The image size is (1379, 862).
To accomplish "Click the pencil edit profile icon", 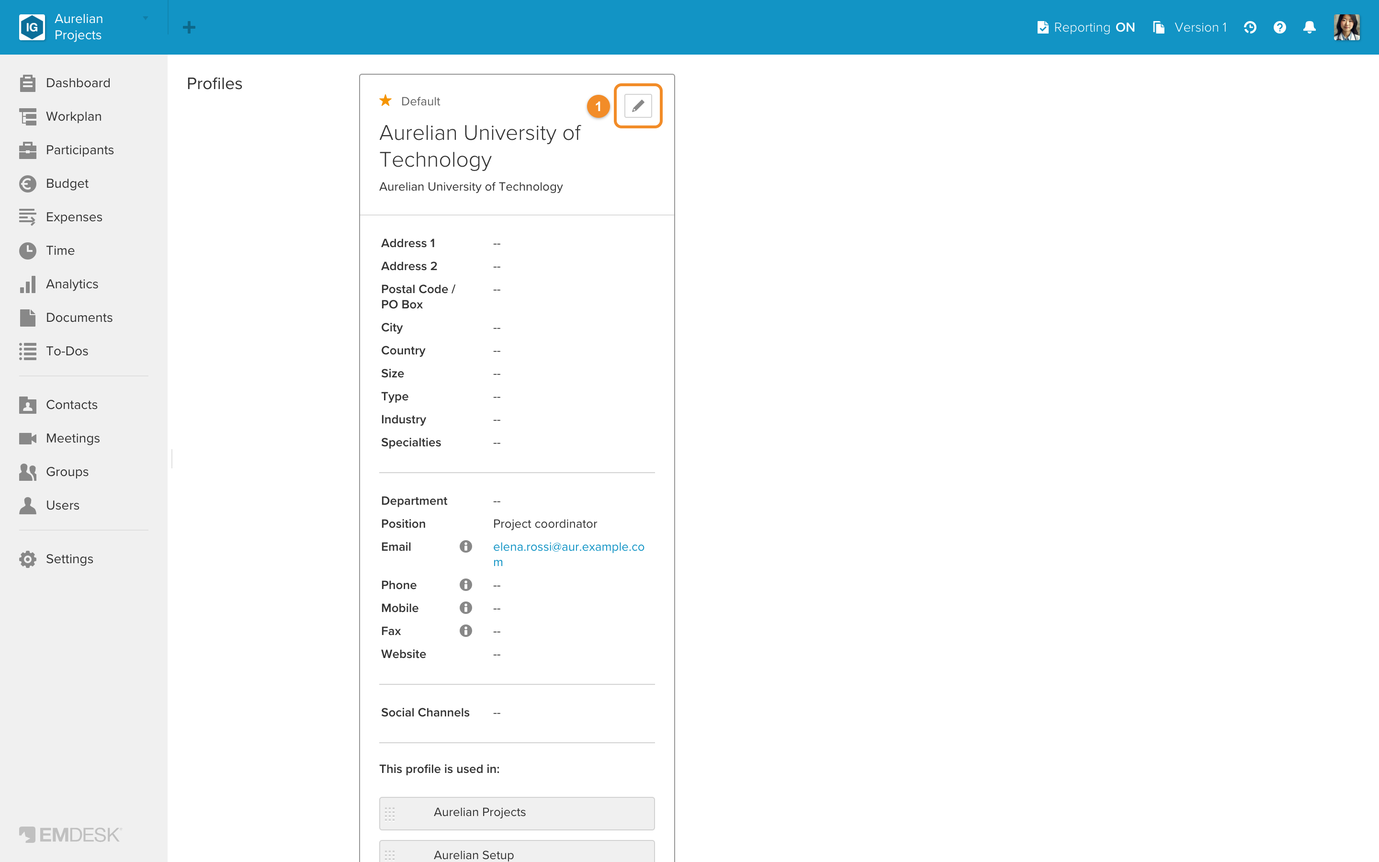I will click(638, 106).
